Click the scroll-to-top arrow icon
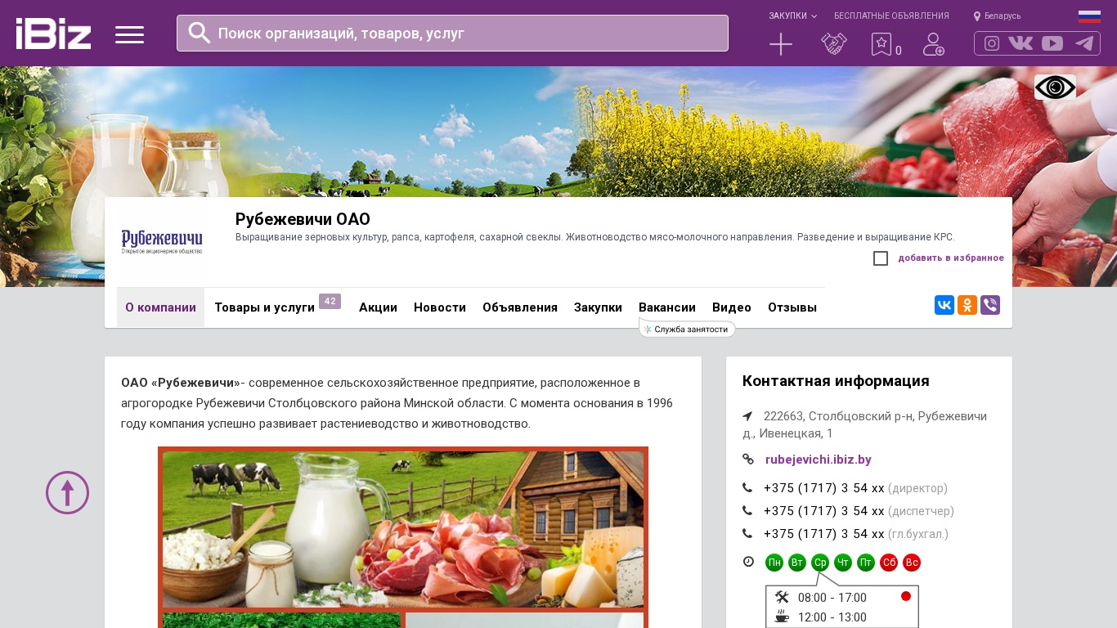 pos(67,492)
